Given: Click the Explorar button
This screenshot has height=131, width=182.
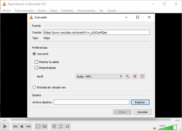Looking at the screenshot, I should click(140, 102).
